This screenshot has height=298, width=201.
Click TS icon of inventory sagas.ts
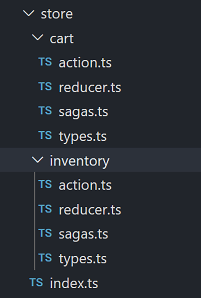[x=45, y=233]
